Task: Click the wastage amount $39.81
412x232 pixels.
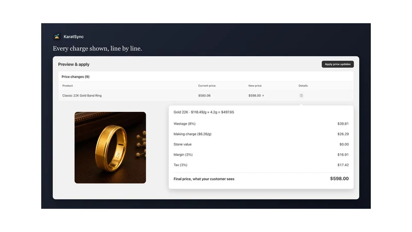Action: (343, 124)
